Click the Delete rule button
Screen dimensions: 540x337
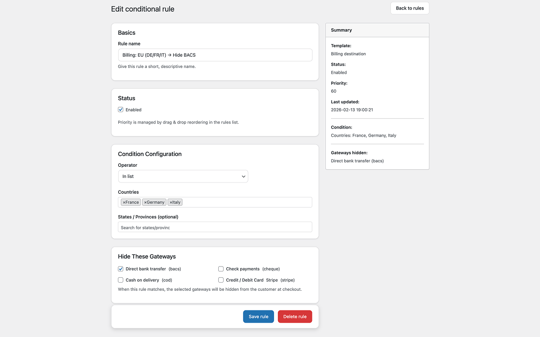pos(295,316)
